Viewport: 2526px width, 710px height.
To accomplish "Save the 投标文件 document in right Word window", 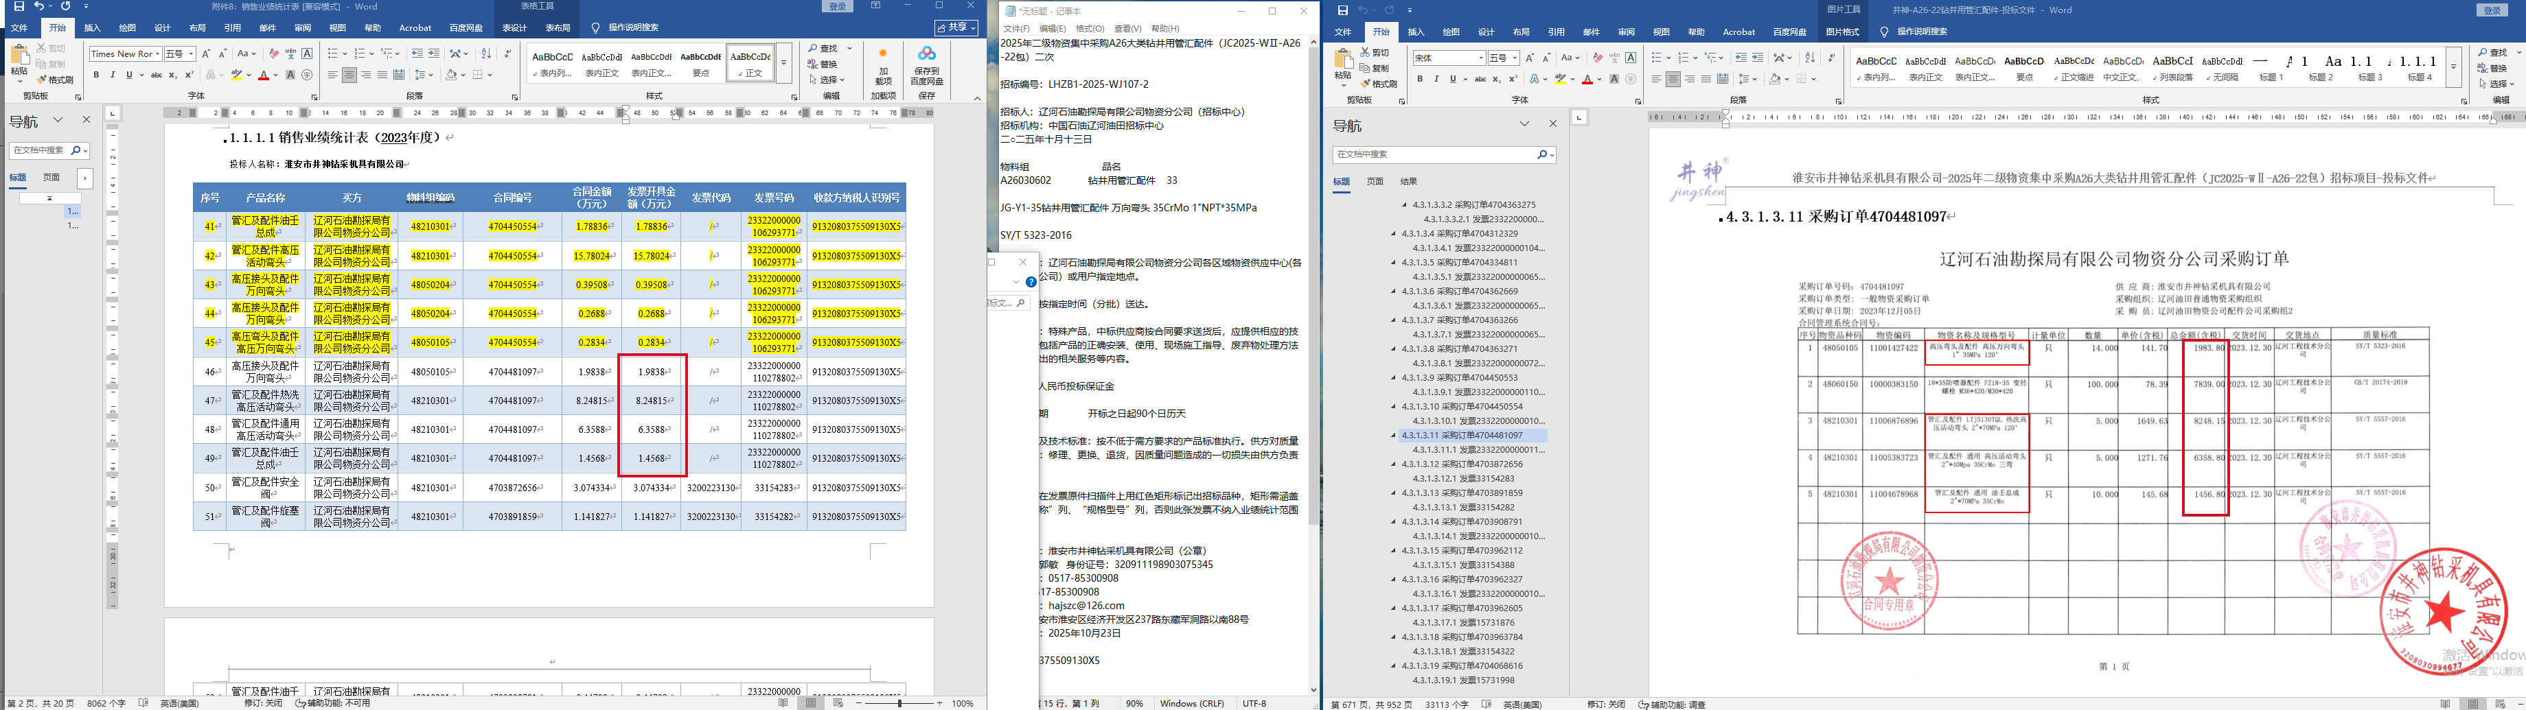I will pos(1342,10).
